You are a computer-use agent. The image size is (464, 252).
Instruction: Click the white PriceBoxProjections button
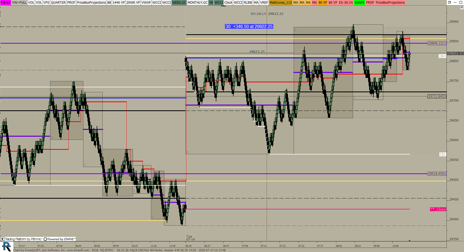point(91,2)
